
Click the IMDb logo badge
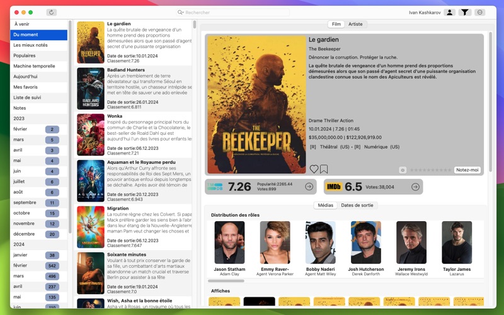point(334,186)
